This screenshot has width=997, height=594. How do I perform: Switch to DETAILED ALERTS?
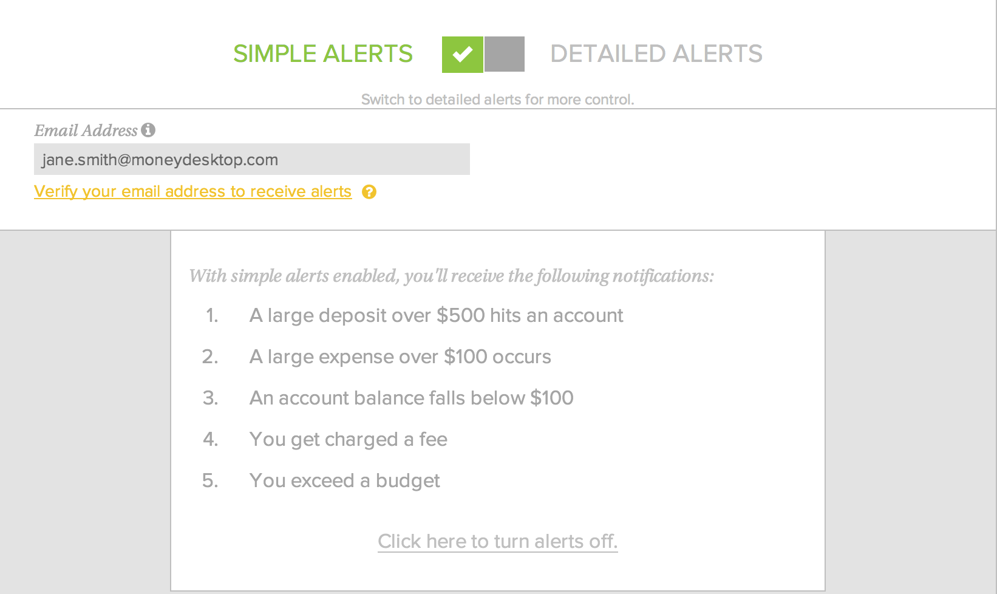click(656, 54)
